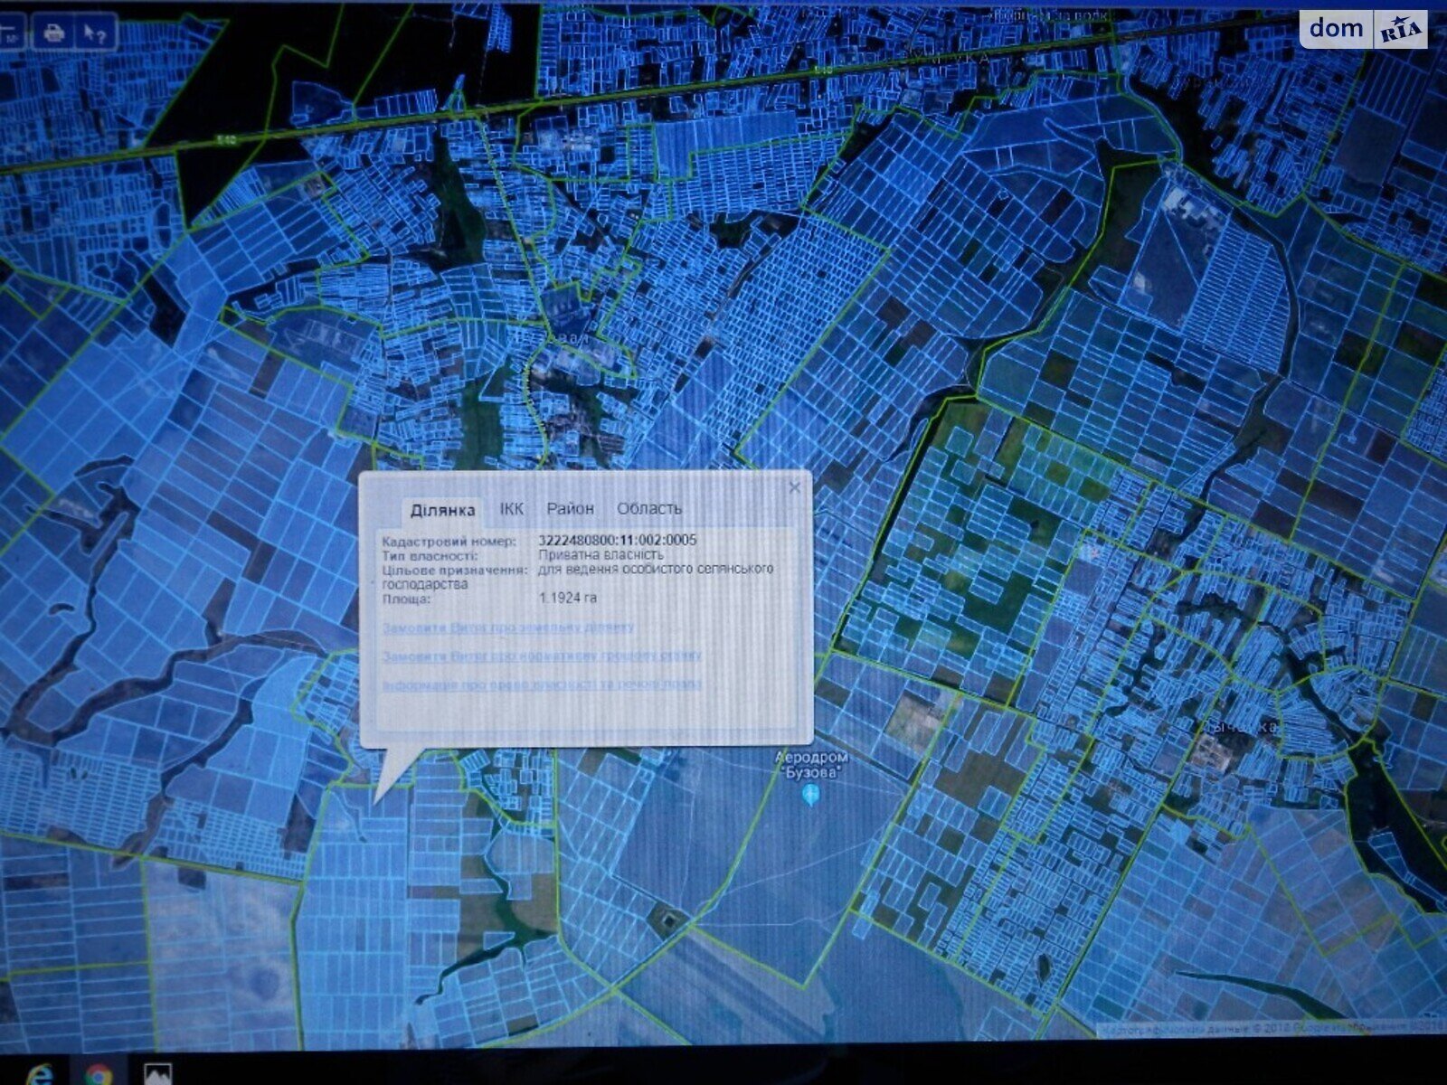Select the identify pointer help tool
Viewport: 1447px width, 1085px height.
(x=94, y=33)
